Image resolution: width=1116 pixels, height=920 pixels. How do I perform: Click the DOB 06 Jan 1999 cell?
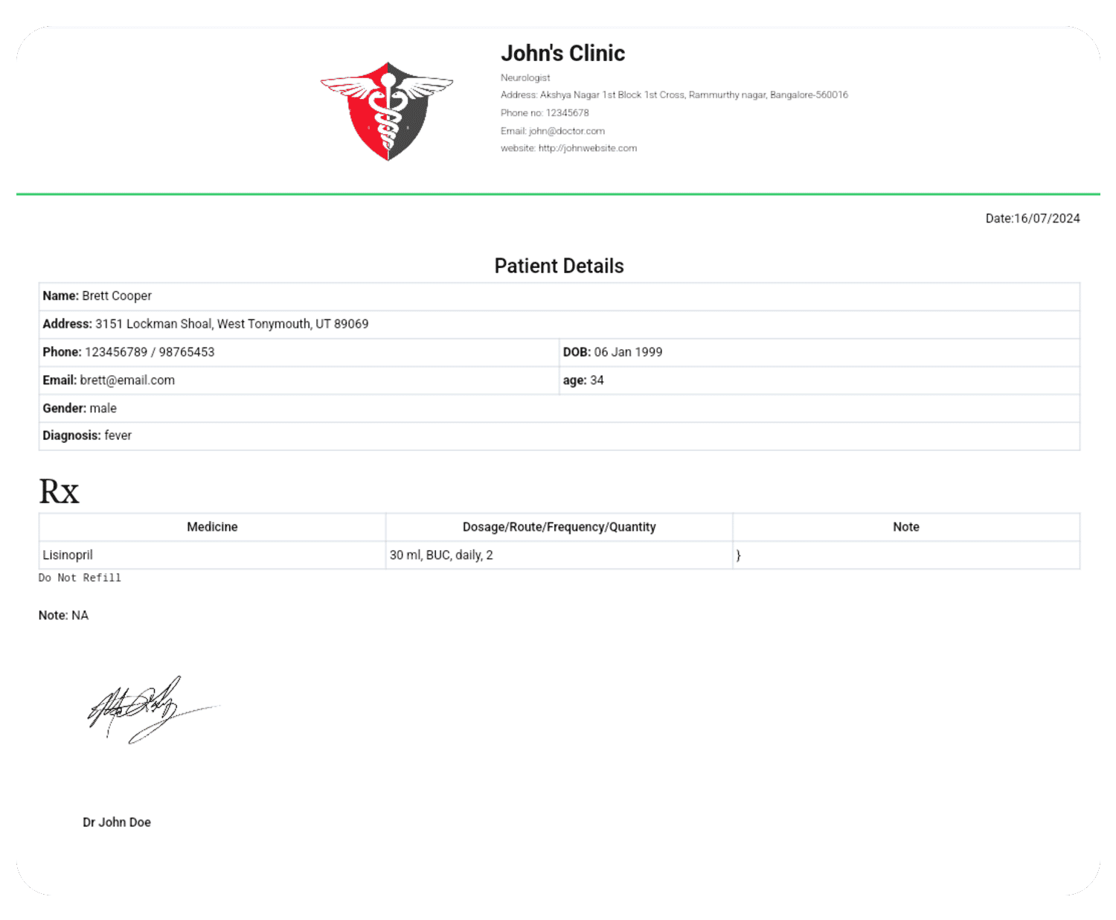(819, 352)
